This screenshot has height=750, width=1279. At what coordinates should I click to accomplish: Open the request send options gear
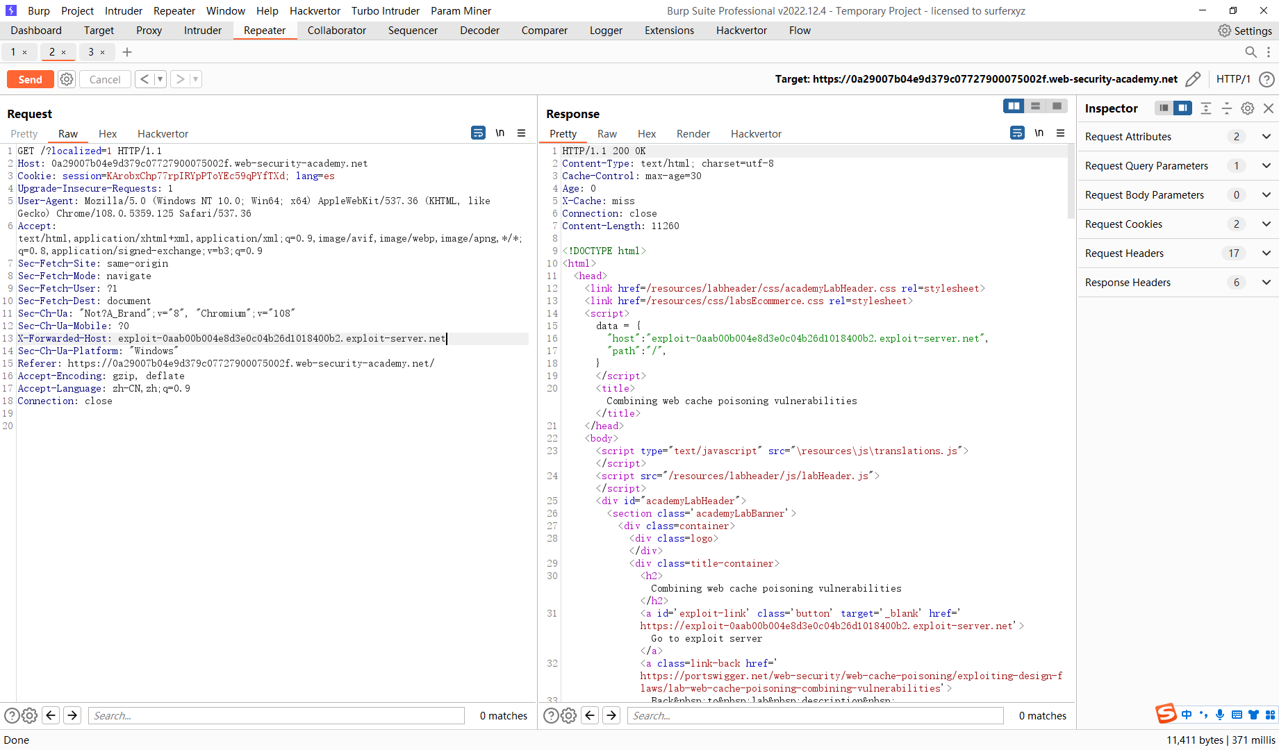click(x=67, y=79)
